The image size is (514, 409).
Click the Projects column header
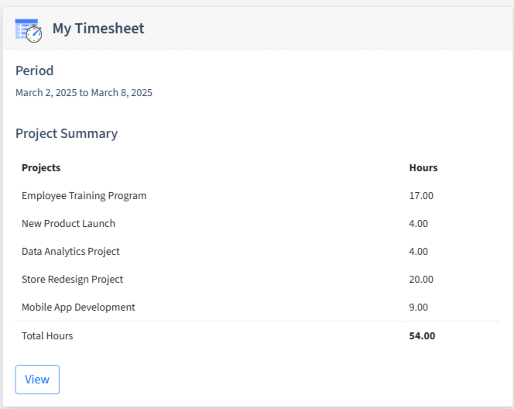[x=41, y=167]
